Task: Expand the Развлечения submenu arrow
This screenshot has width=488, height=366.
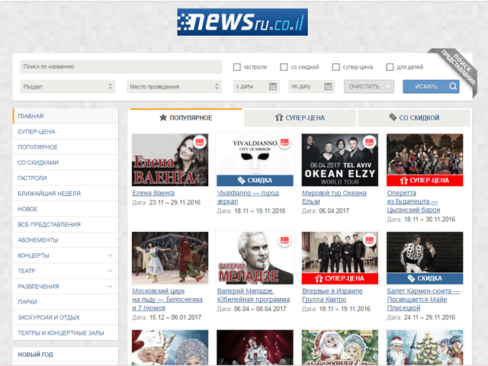Action: click(109, 287)
